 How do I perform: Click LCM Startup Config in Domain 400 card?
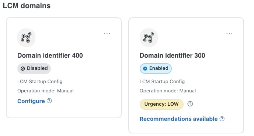[x=40, y=81]
